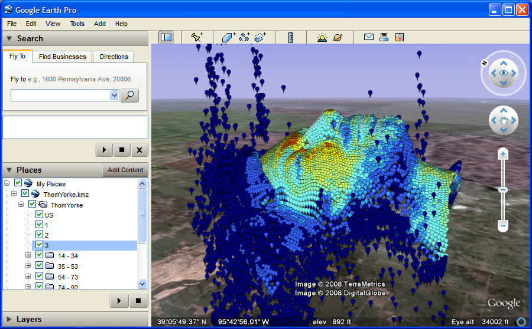Uncheck the US placemark checkbox
Viewport: 532px width, 329px height.
(40, 214)
